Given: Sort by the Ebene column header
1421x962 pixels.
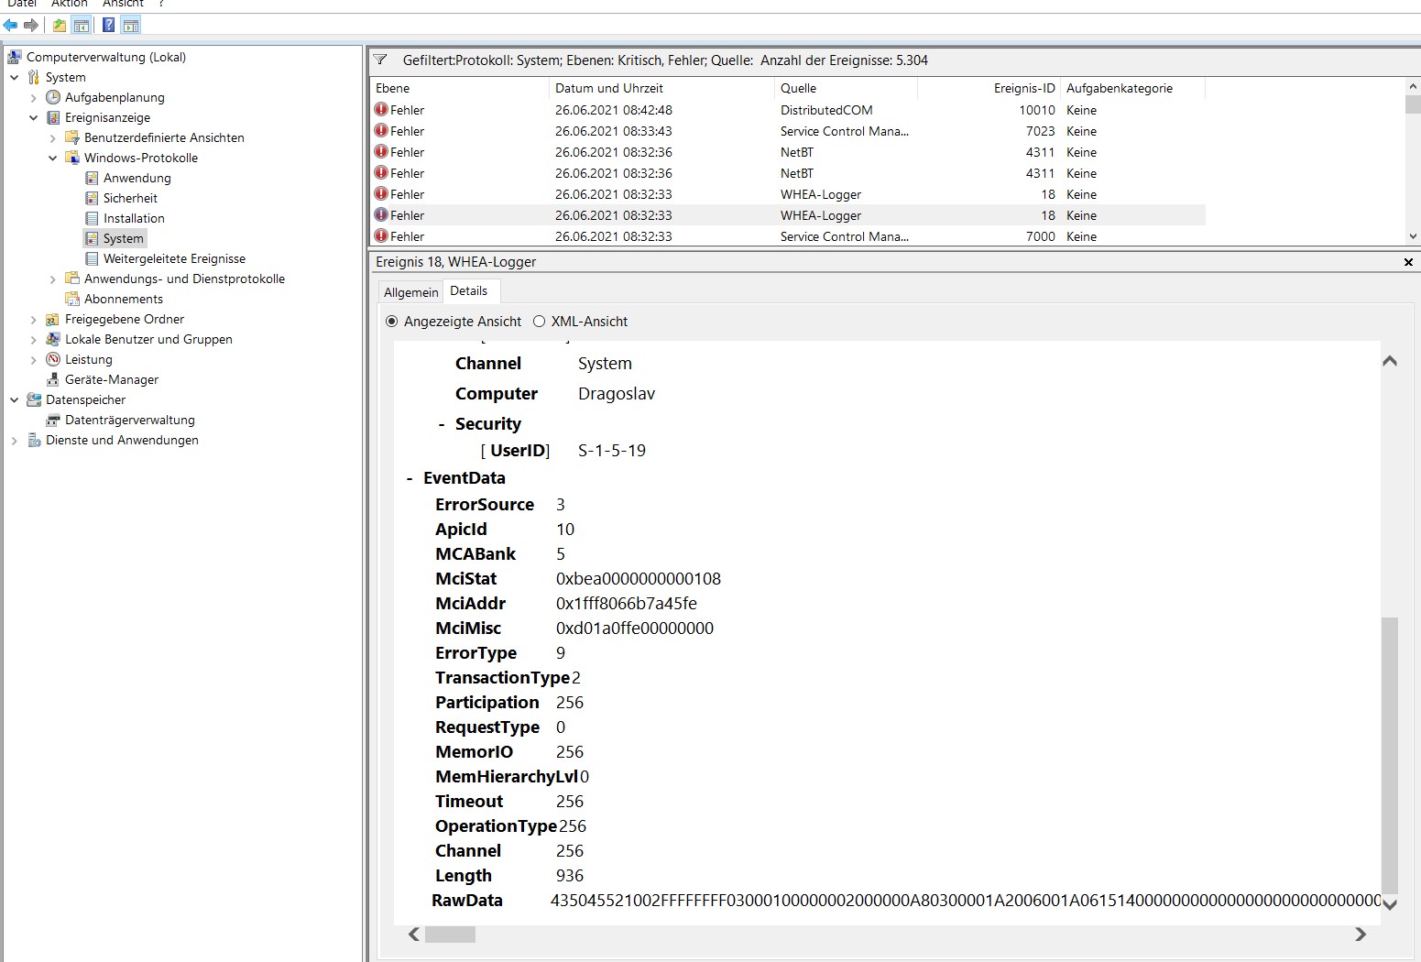Looking at the screenshot, I should [x=459, y=88].
